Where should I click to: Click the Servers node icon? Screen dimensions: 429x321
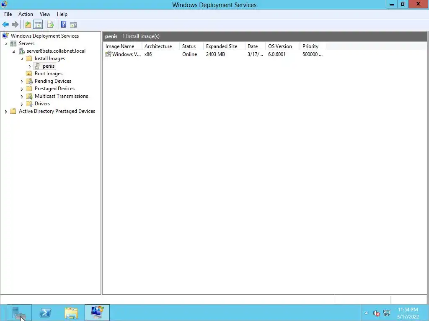[13, 43]
